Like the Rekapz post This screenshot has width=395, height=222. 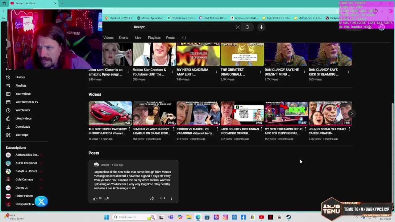(95, 198)
